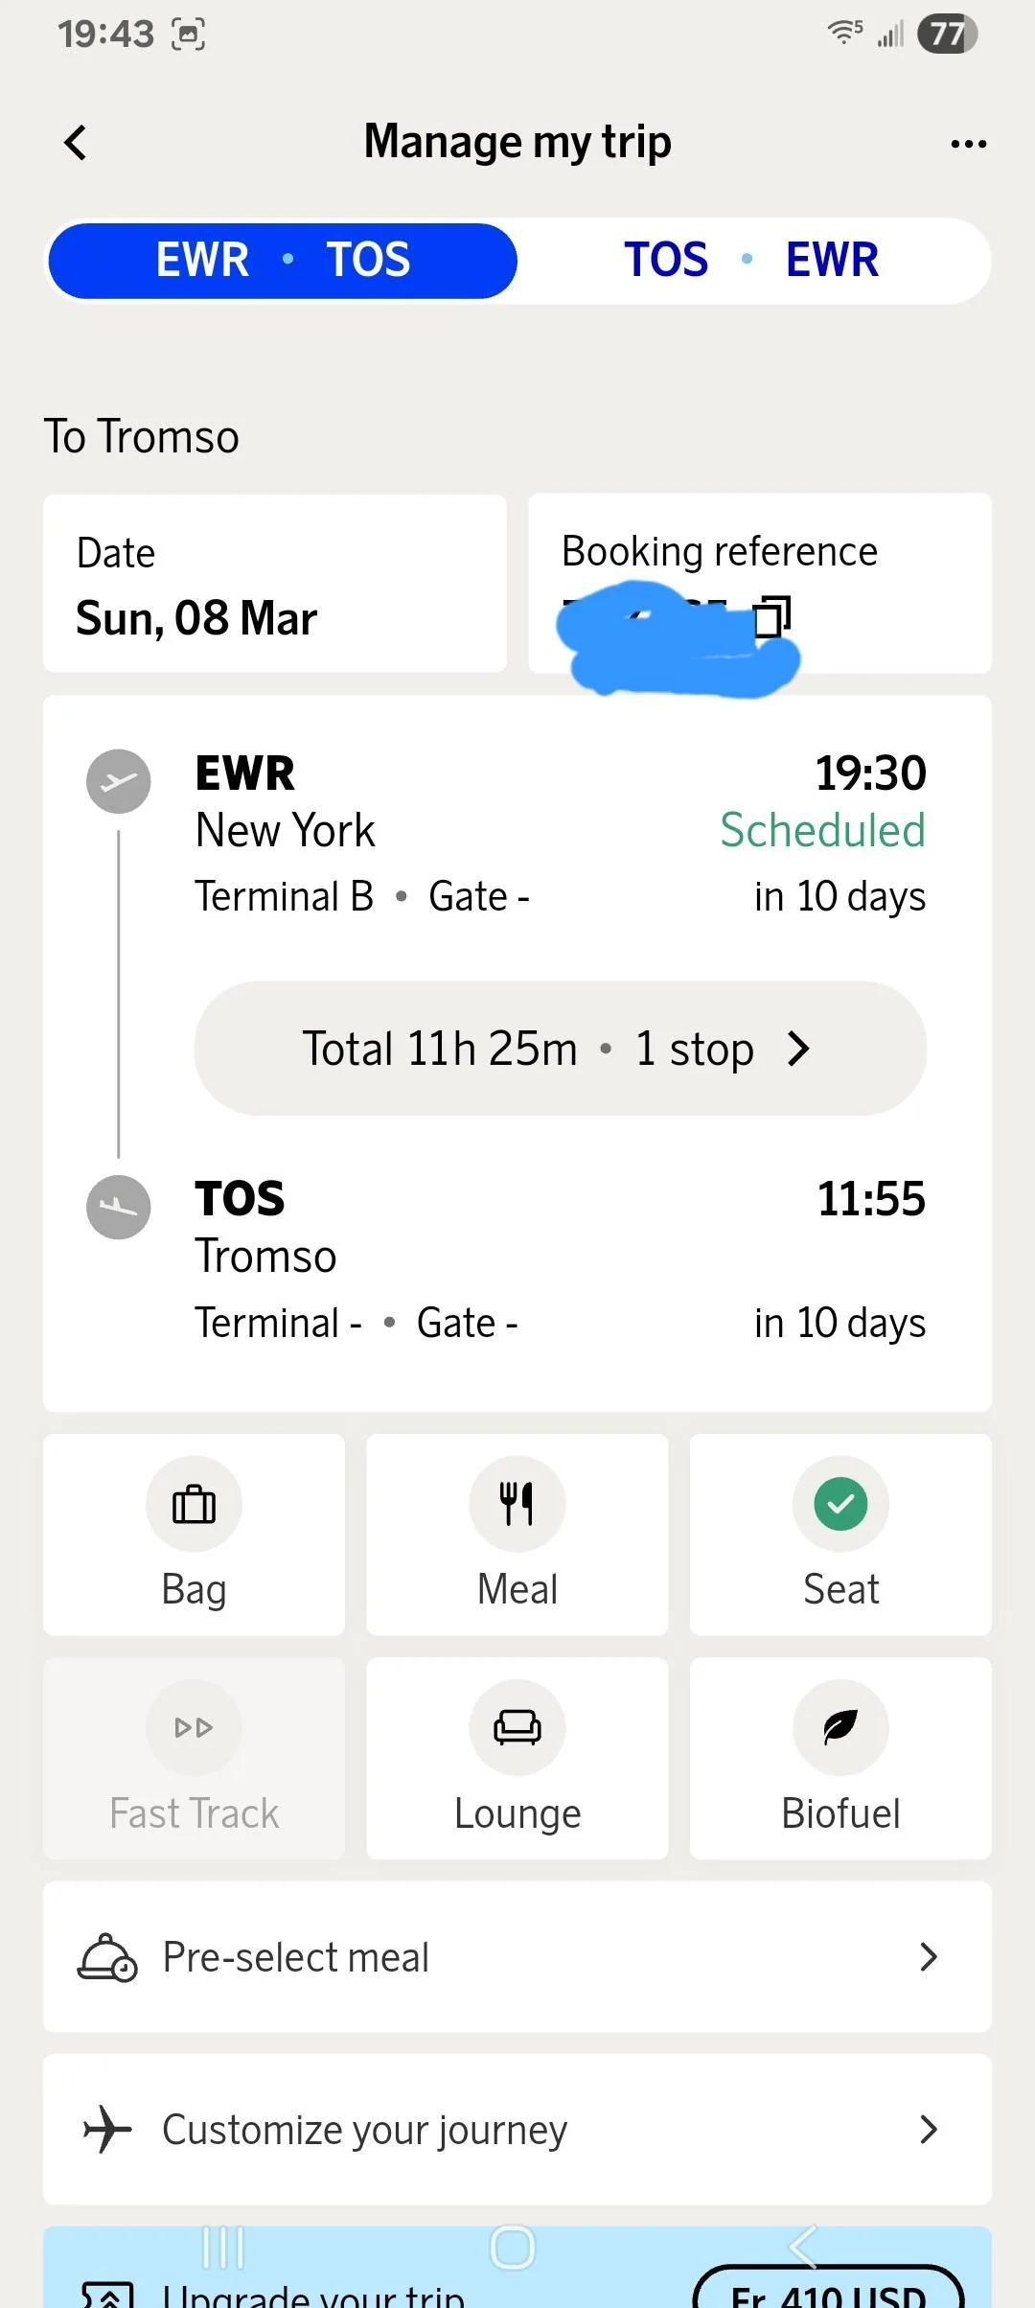Tap the EWR departure airplane icon
1035x2308 pixels.
pyautogui.click(x=119, y=781)
